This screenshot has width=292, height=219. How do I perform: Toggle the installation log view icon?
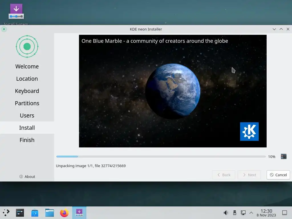(x=284, y=157)
